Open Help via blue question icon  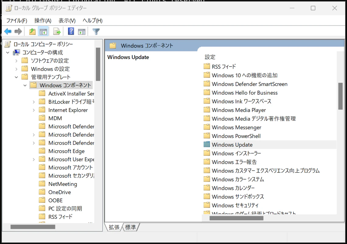(71, 31)
